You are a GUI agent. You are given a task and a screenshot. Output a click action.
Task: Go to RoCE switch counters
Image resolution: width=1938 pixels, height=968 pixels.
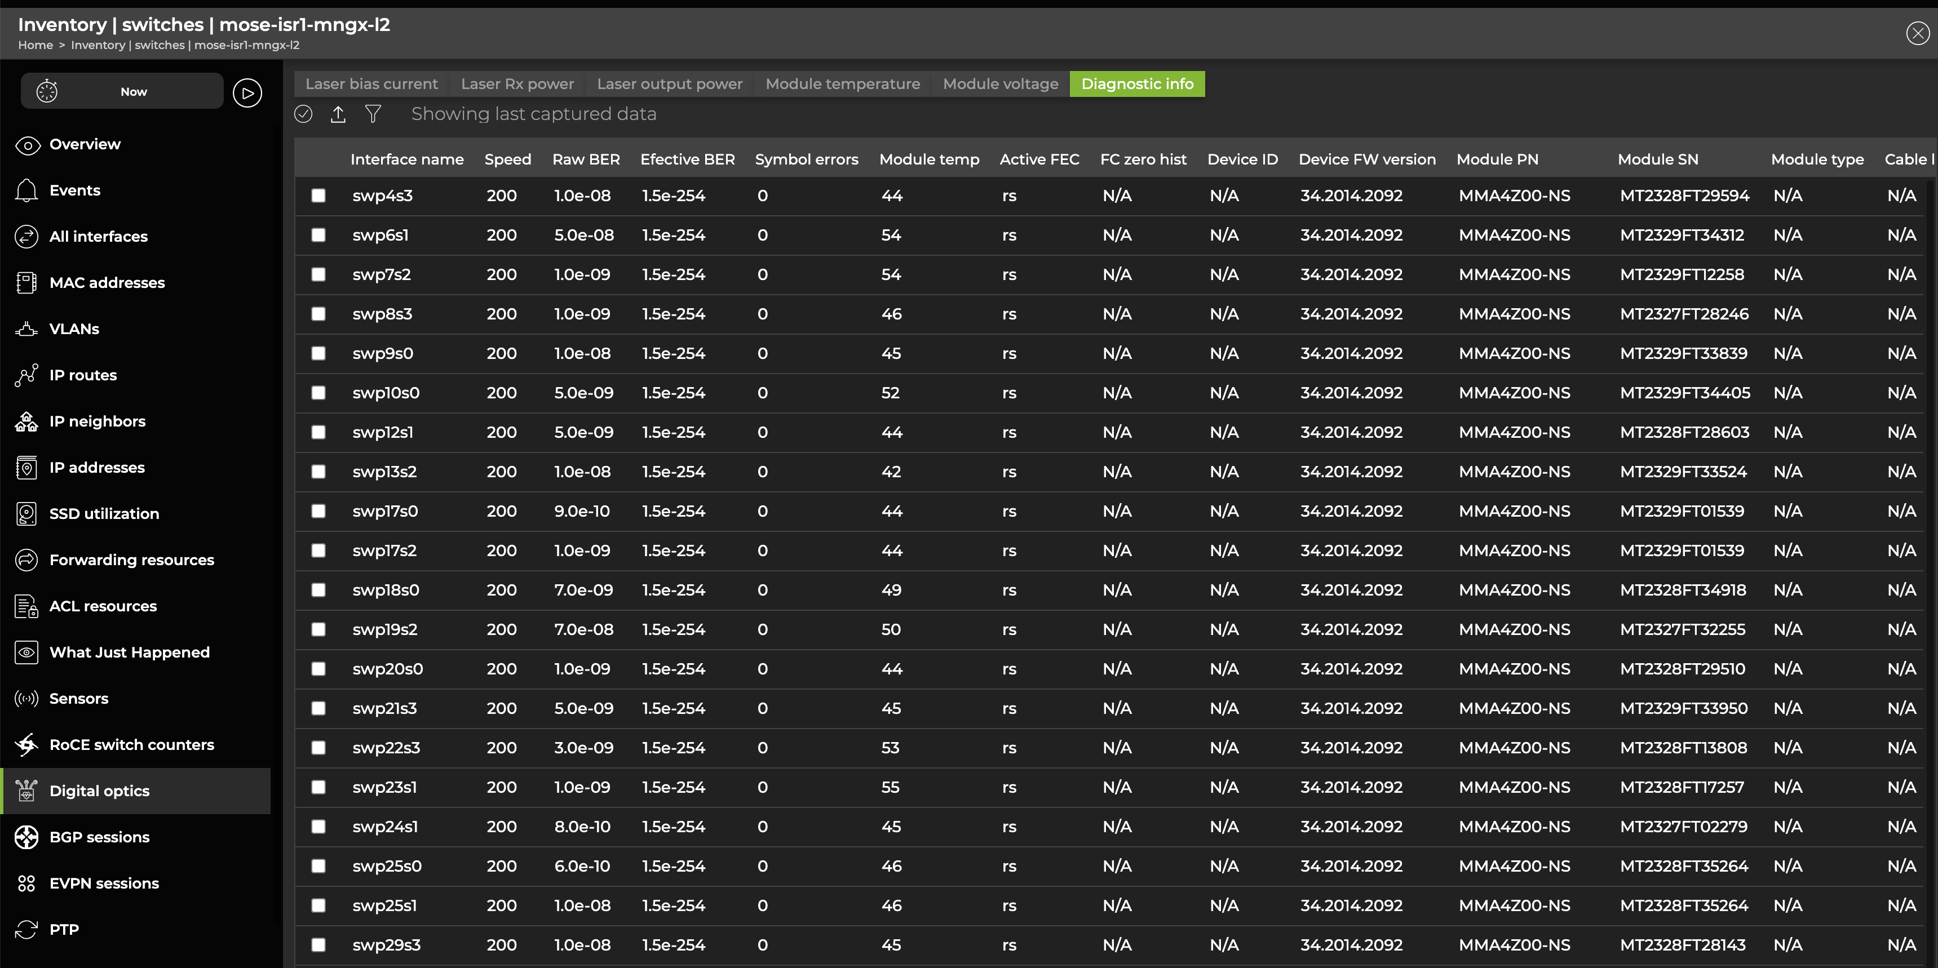[x=131, y=745]
